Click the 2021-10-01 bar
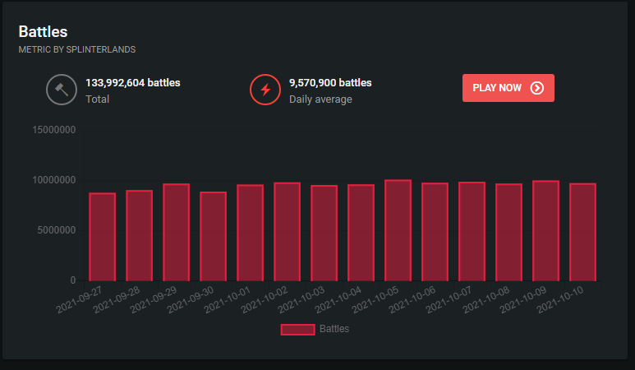Viewport: 635px width, 370px height. 250,233
